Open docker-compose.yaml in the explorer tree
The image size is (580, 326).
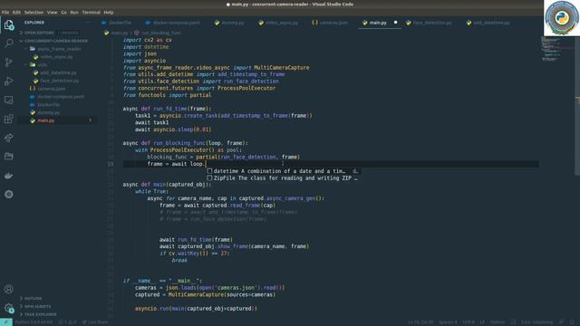(x=61, y=97)
